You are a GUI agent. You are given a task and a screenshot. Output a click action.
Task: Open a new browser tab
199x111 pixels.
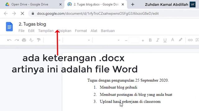(x=133, y=5)
